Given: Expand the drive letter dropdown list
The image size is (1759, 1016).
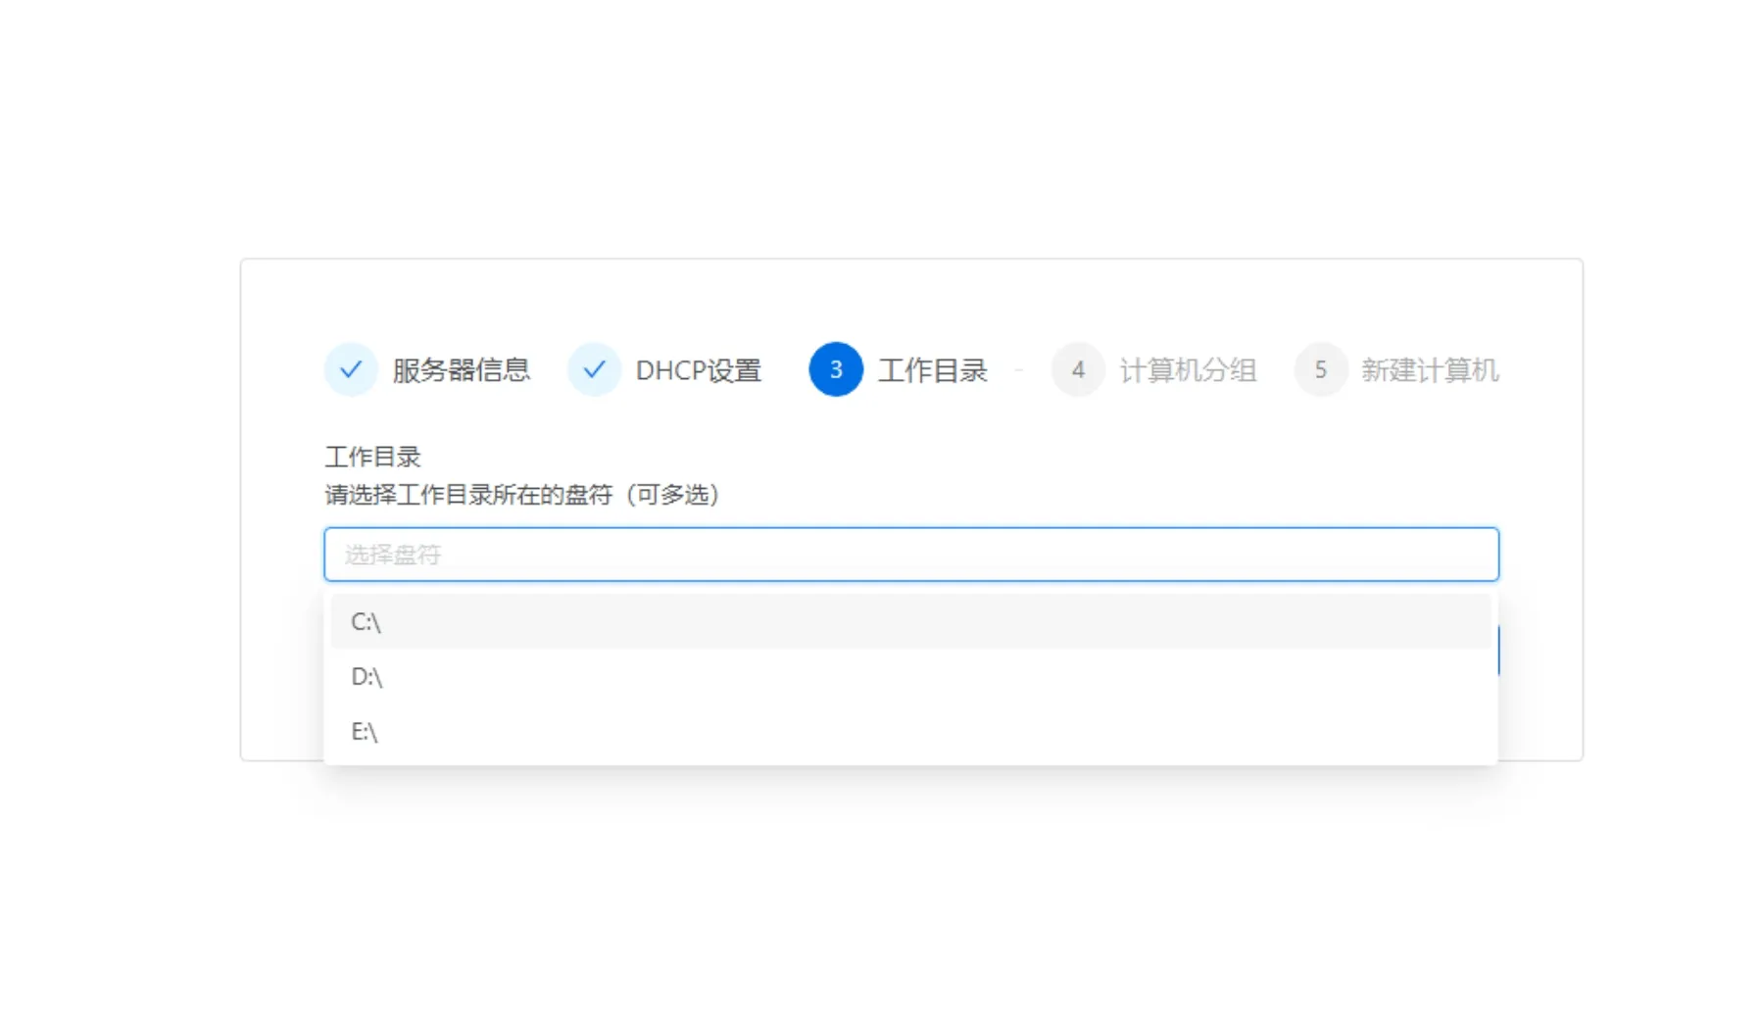Looking at the screenshot, I should 910,554.
